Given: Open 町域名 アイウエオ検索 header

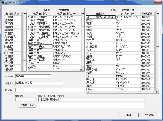Looking at the screenshot, I should pyautogui.click(x=122, y=10).
